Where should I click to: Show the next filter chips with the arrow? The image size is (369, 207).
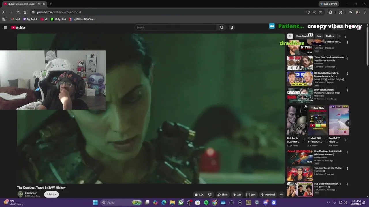pos(345,37)
